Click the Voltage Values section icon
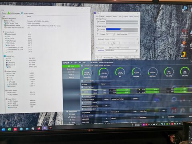The width and height of the screenshot is (192, 144). point(5,71)
